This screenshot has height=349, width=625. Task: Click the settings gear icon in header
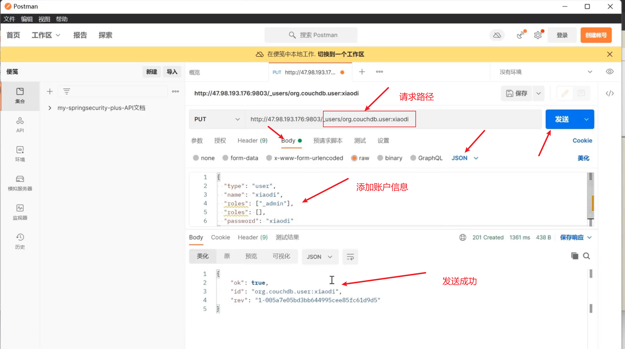(537, 35)
